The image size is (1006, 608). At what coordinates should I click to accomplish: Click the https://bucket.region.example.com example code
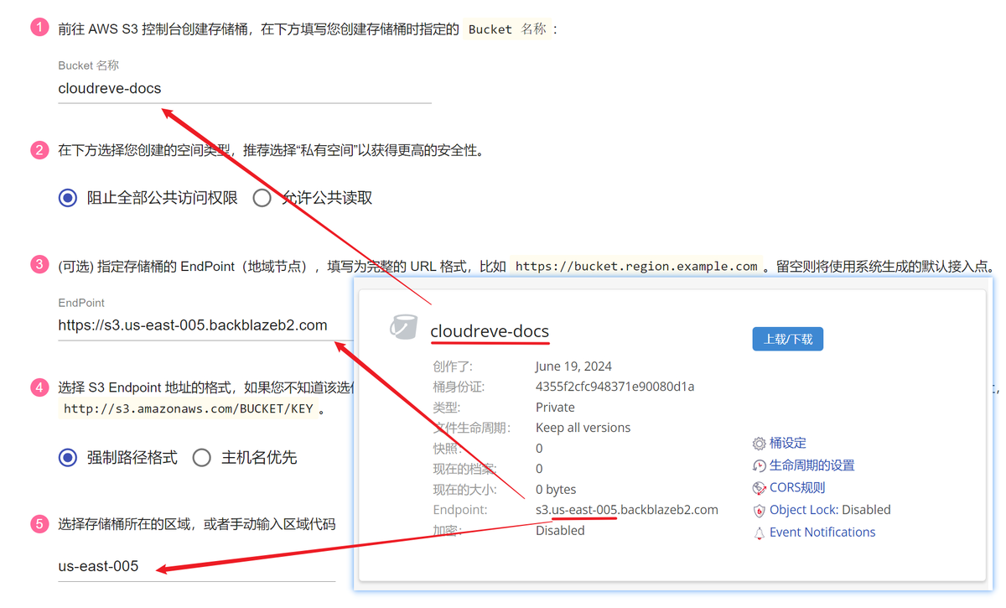tap(636, 266)
